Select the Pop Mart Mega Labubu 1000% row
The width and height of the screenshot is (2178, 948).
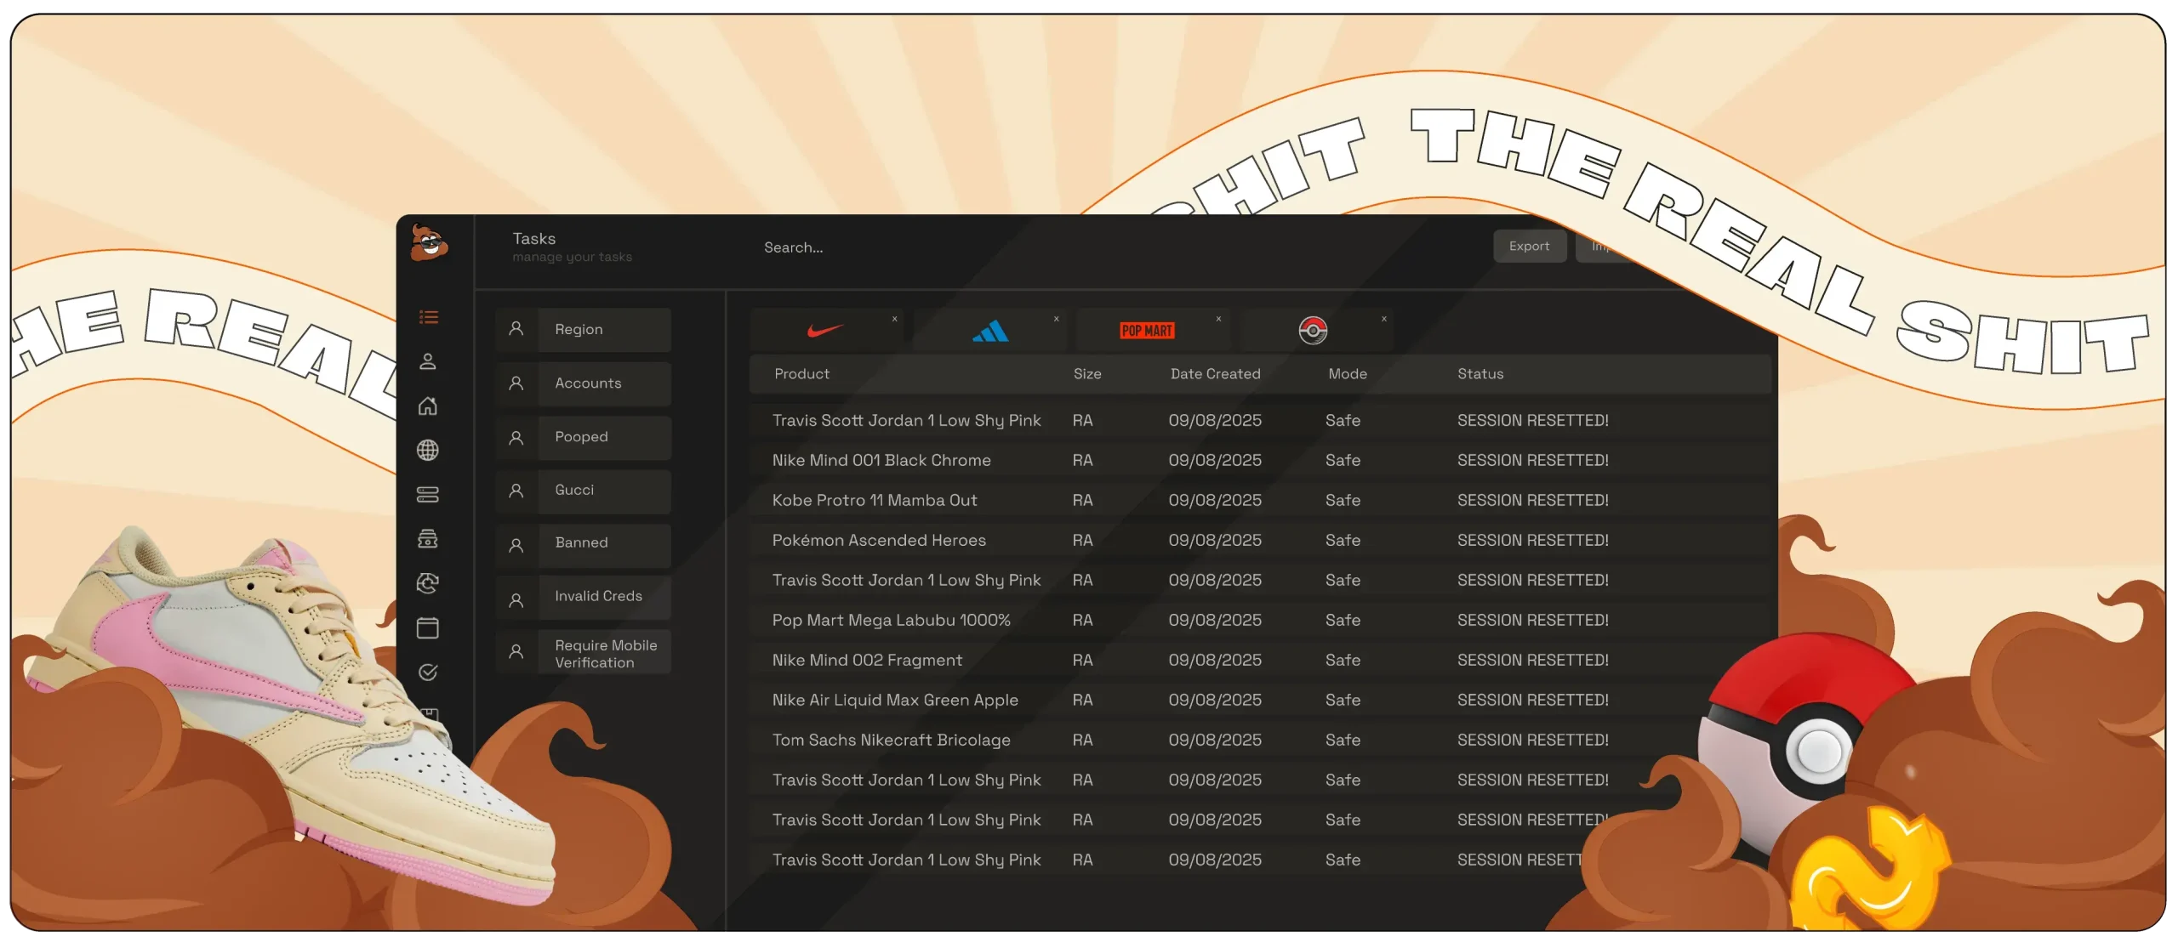click(x=1259, y=621)
